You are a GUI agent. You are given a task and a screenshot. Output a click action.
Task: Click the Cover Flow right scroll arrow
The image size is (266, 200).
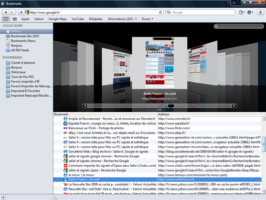pyautogui.click(x=234, y=106)
